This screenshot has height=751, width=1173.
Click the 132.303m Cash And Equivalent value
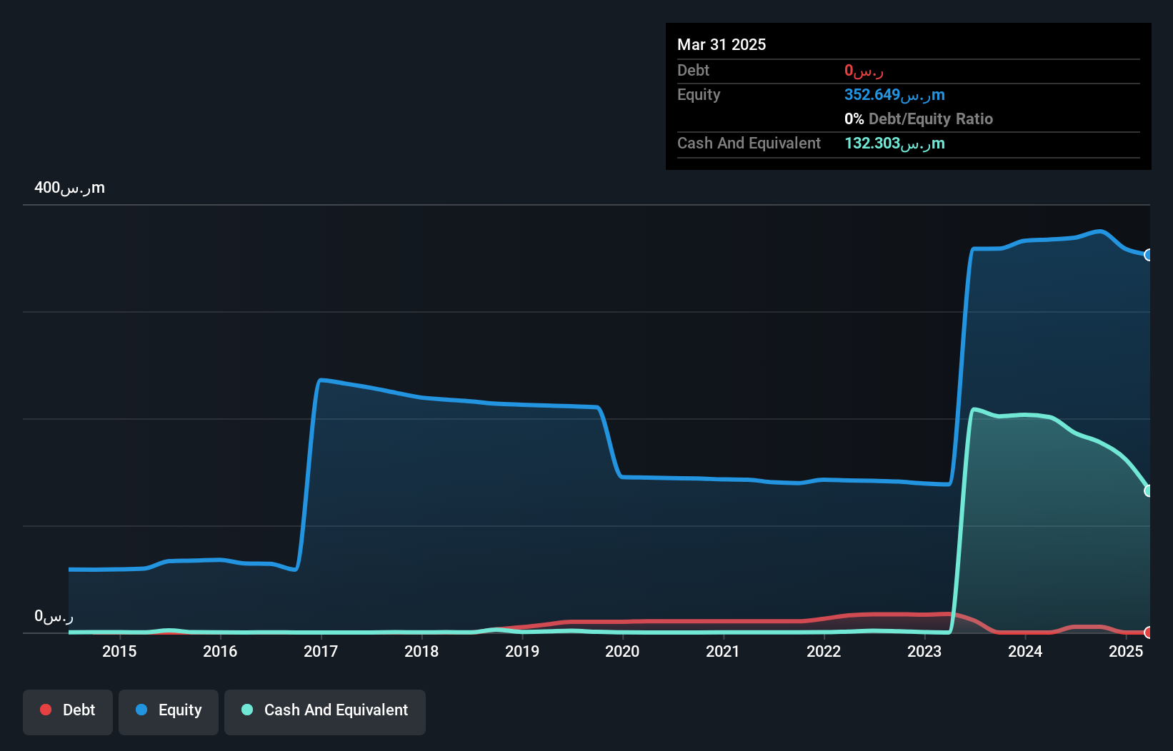pyautogui.click(x=894, y=143)
